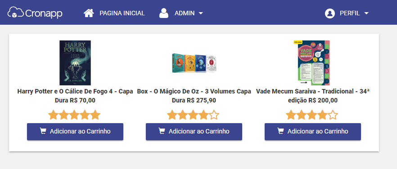Image resolution: width=397 pixels, height=169 pixels.
Task: Set Mágico De Oz rating to third star
Action: coord(193,115)
